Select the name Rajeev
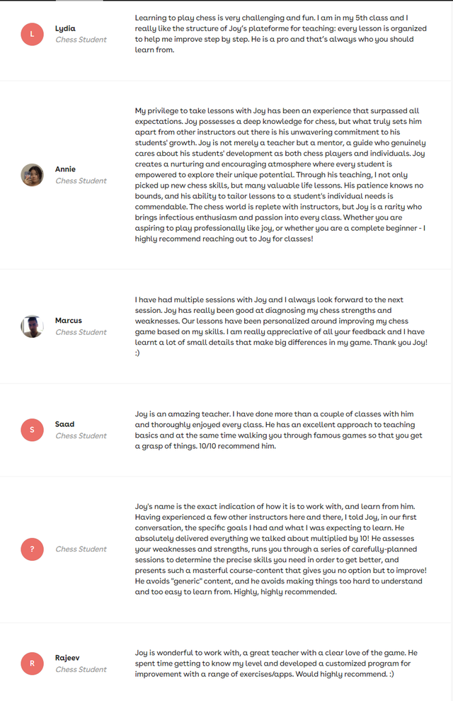 click(x=67, y=658)
